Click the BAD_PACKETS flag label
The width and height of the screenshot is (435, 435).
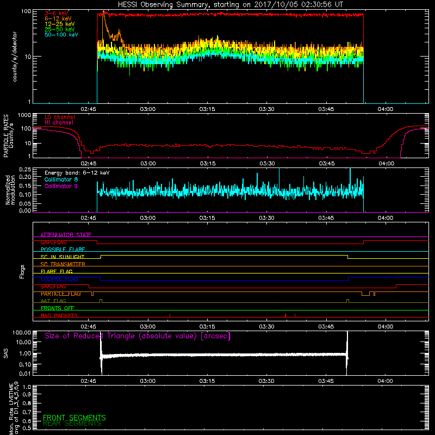pyautogui.click(x=59, y=315)
